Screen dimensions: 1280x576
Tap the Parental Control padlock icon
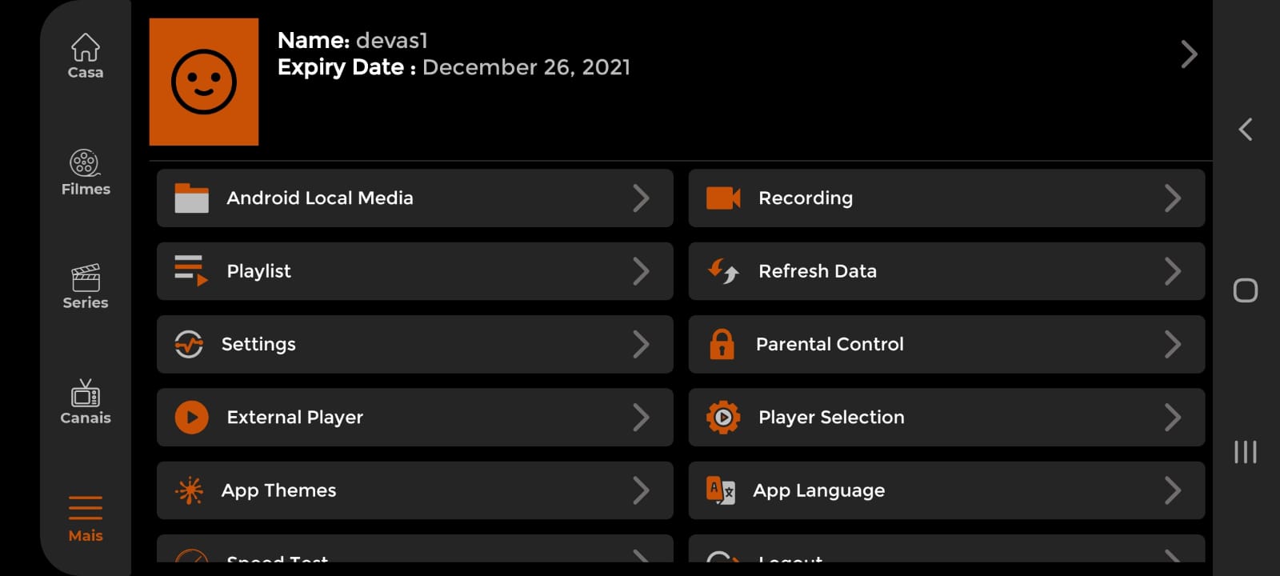click(x=722, y=344)
